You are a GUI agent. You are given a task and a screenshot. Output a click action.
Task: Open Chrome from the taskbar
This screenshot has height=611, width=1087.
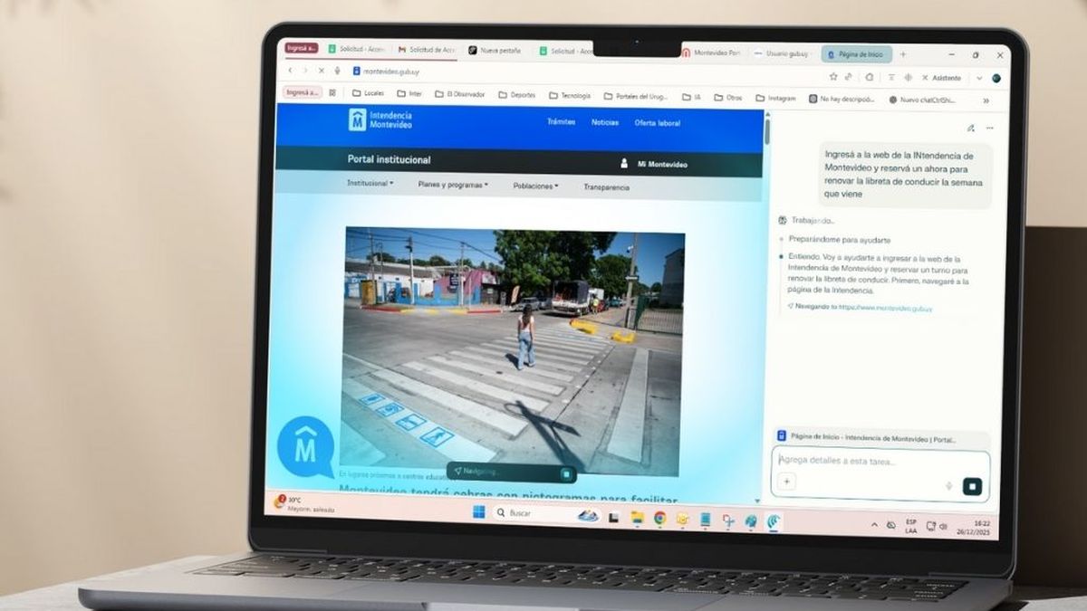(x=659, y=518)
